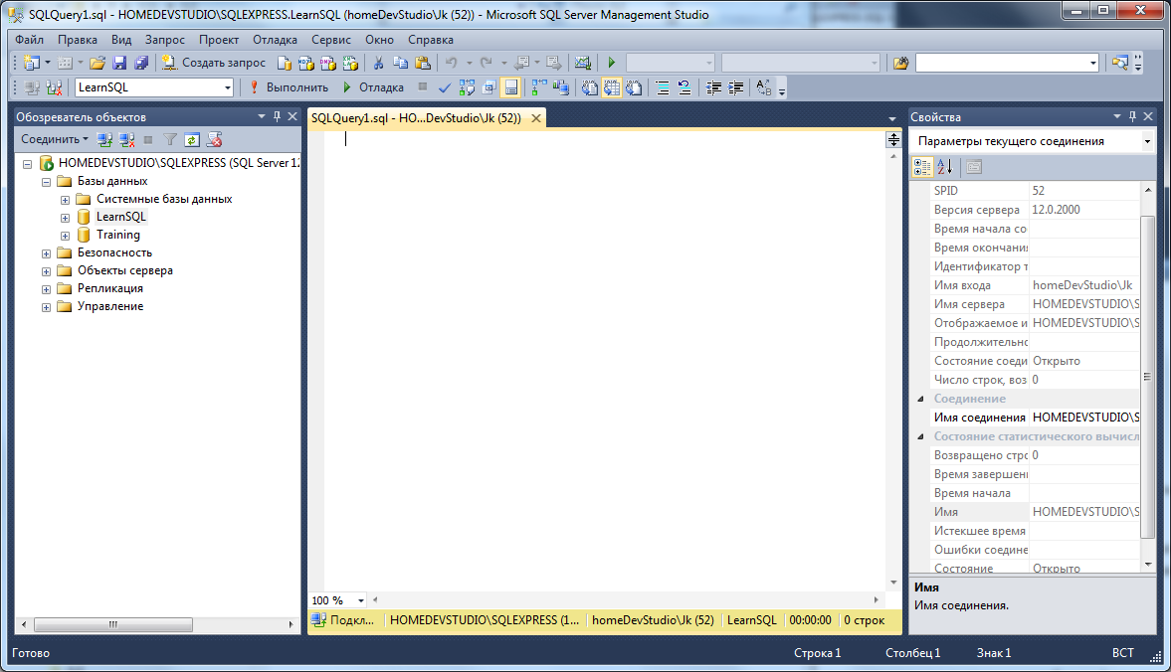Click the Uncomment selected lines icon
Image resolution: width=1171 pixels, height=672 pixels.
tap(684, 88)
